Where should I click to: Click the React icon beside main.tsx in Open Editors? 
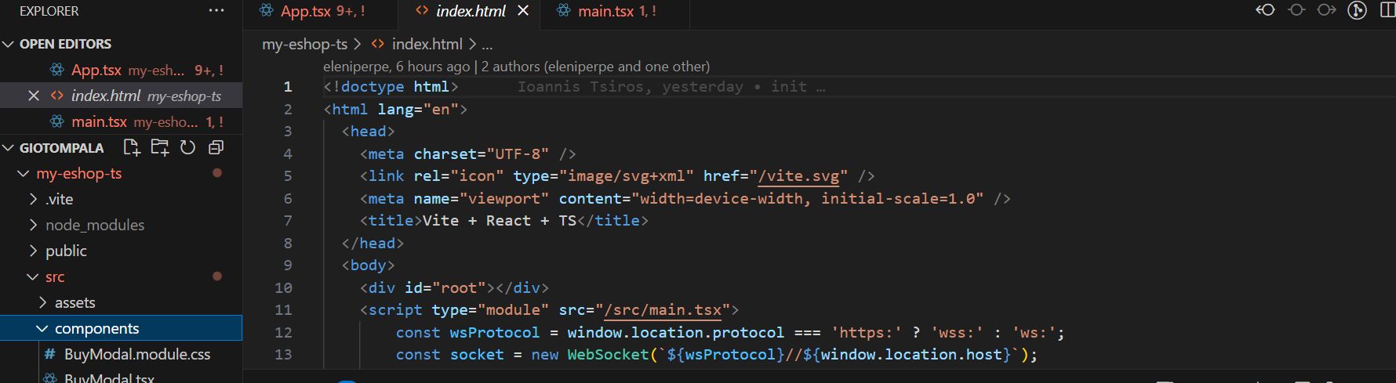coord(57,121)
